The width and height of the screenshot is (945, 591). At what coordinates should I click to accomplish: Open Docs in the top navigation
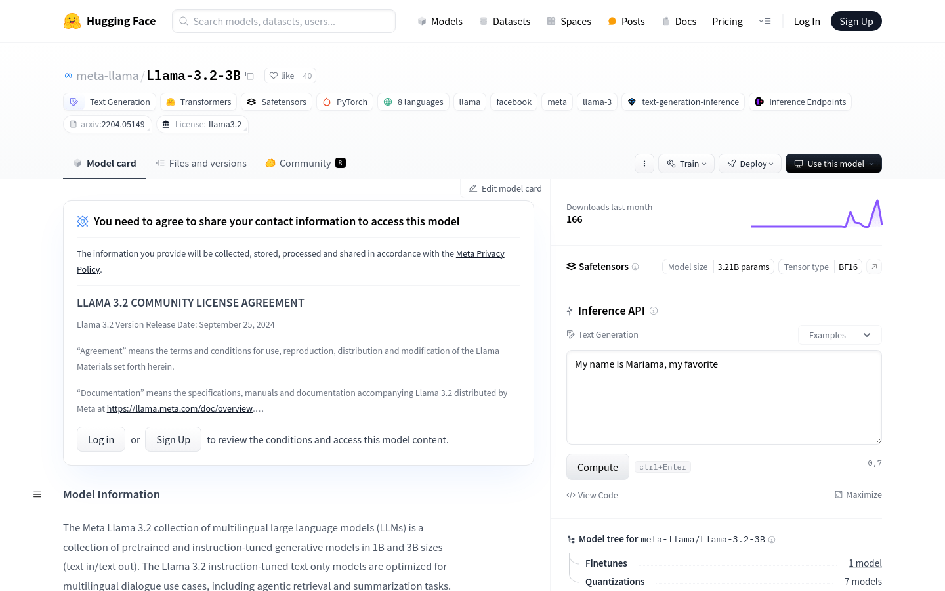pos(679,21)
